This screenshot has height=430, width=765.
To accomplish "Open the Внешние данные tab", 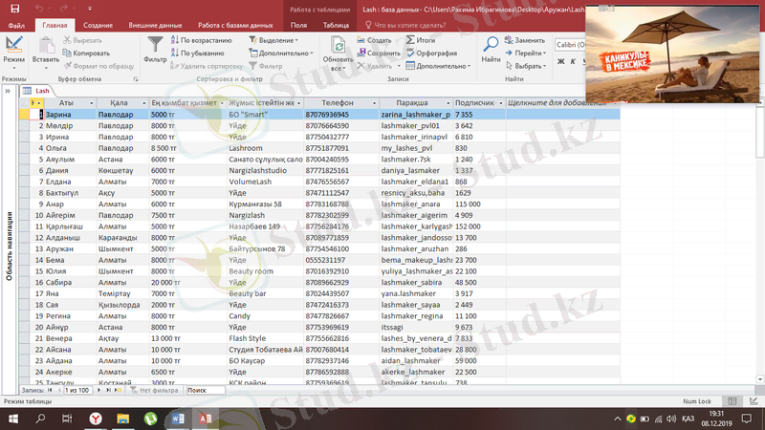I will [155, 24].
